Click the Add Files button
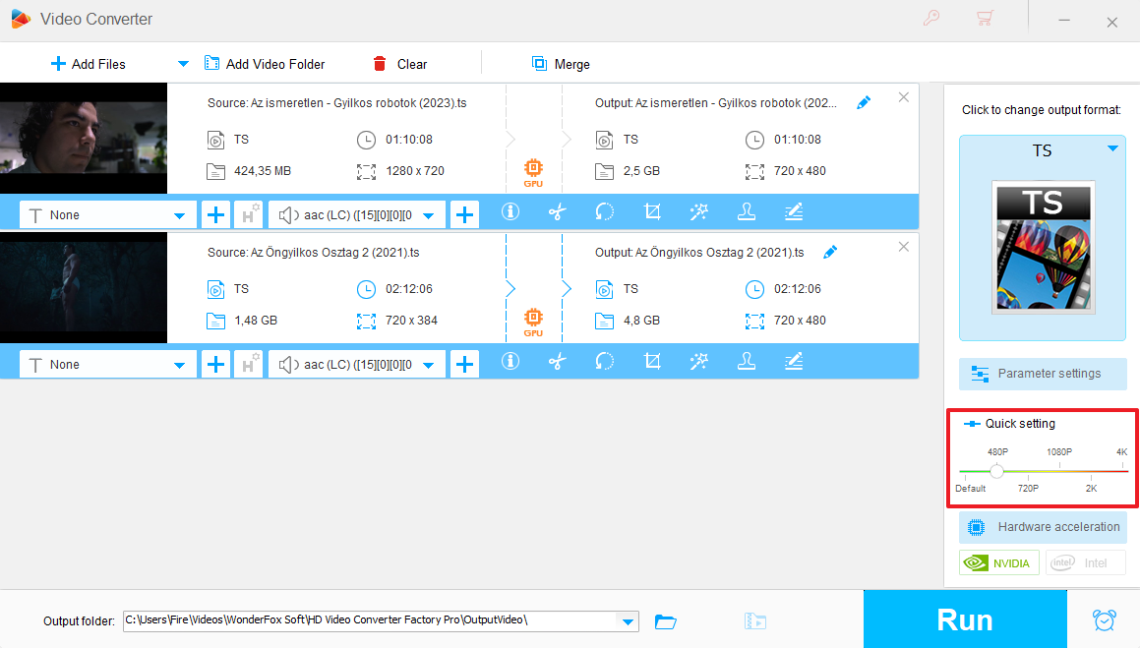The image size is (1140, 648). pos(88,64)
